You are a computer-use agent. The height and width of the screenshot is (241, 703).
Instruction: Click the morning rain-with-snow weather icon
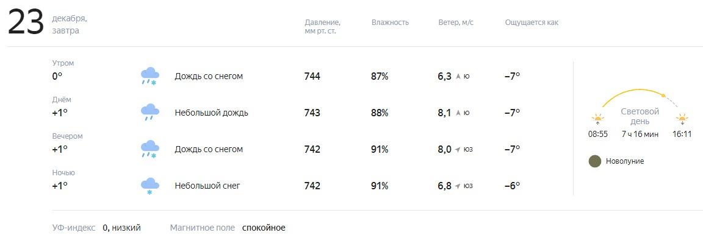[150, 77]
